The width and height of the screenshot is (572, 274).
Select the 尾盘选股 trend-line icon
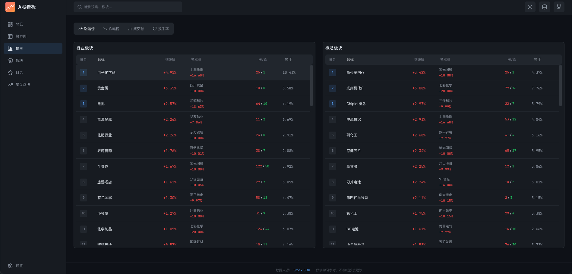click(10, 84)
